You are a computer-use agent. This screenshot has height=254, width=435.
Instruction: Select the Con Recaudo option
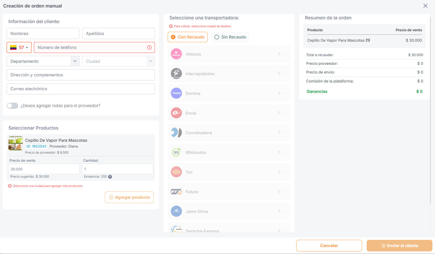[x=188, y=37]
